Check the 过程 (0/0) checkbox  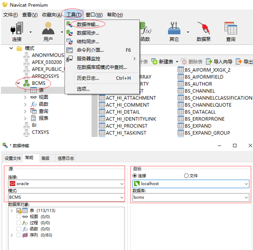pyautogui.click(x=19, y=223)
